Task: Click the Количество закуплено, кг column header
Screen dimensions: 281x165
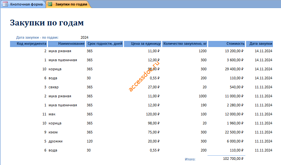Action: point(185,44)
